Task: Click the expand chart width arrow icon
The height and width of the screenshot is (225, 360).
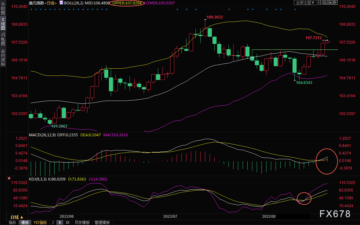Action: [336, 3]
